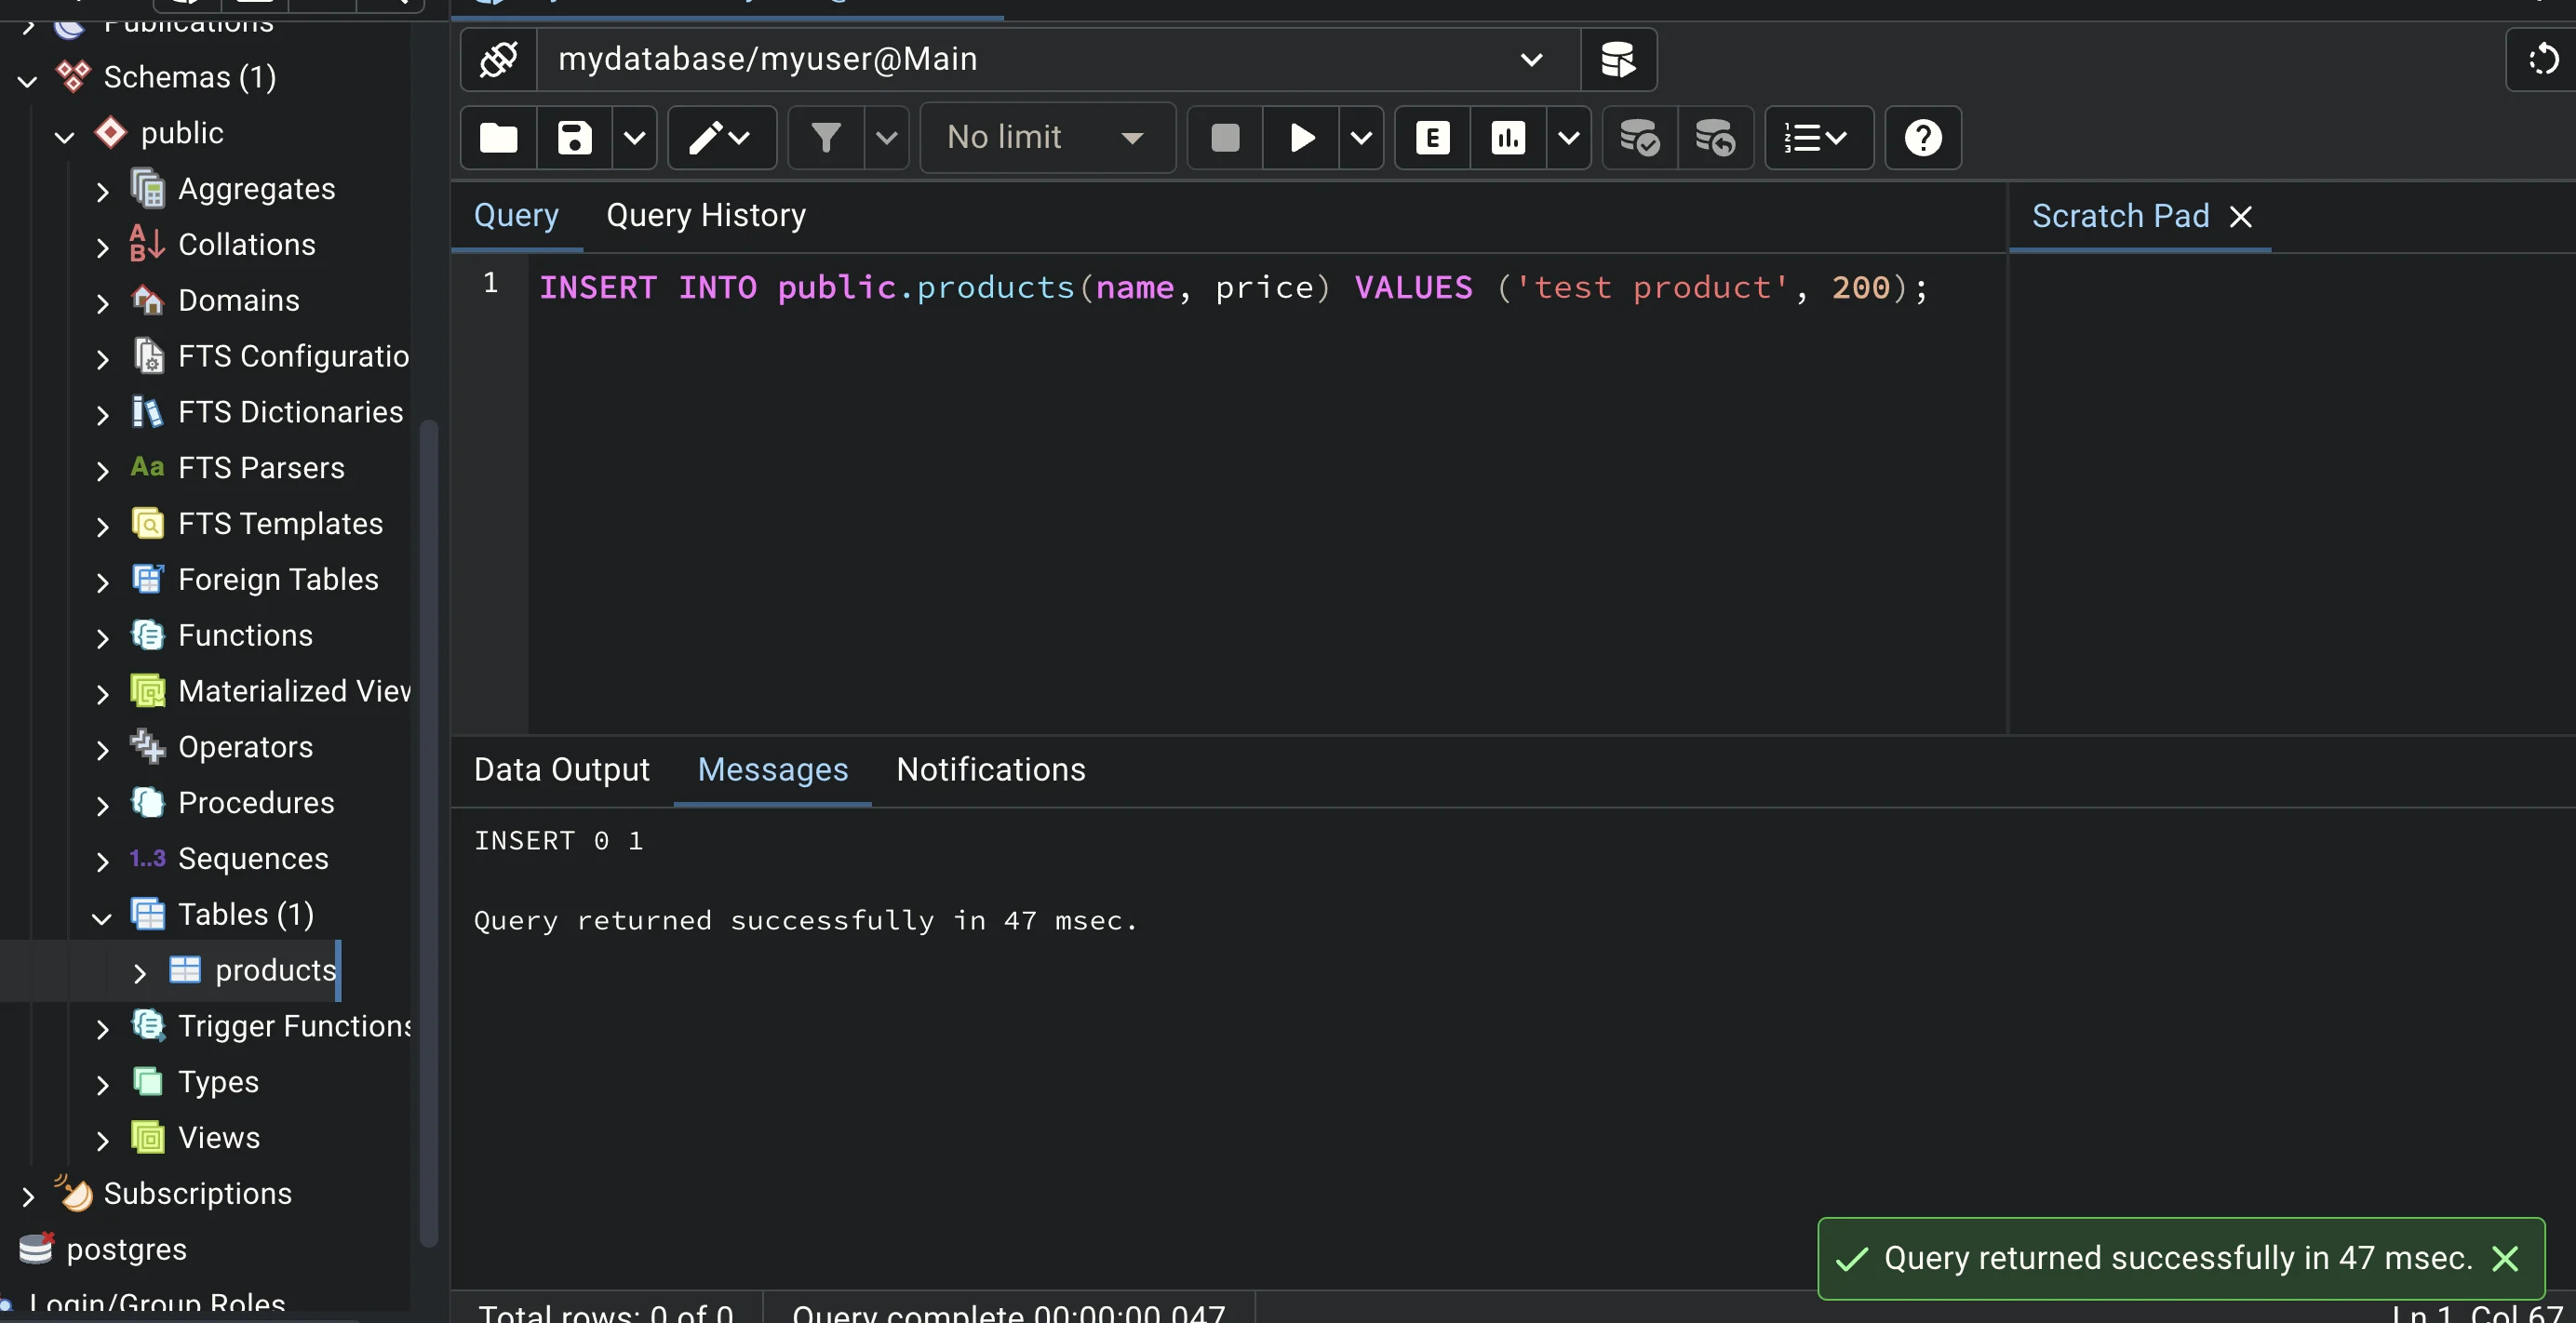Click the connection status plug icon
The image size is (2576, 1323).
click(498, 60)
